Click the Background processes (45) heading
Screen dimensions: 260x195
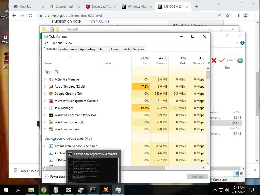pyautogui.click(x=68, y=138)
